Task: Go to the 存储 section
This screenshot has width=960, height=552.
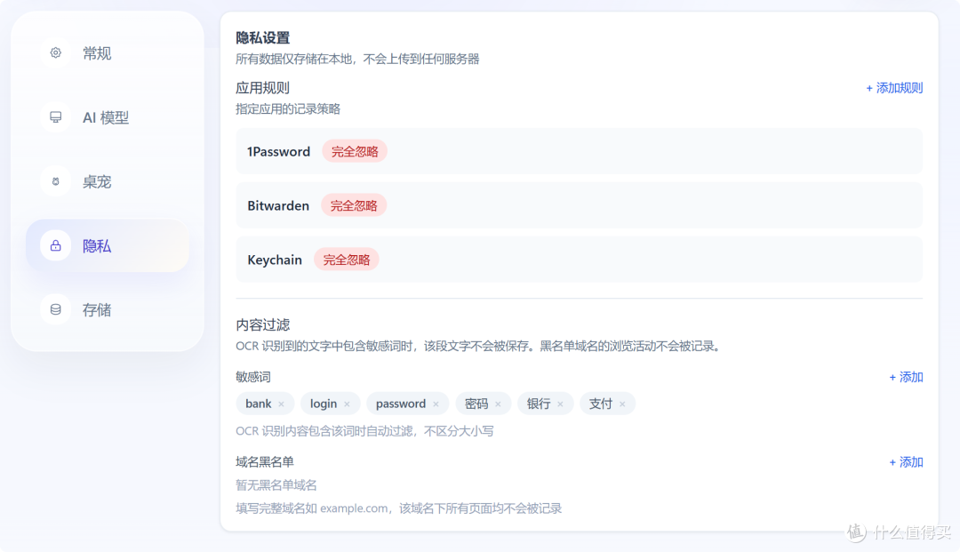Action: (x=108, y=309)
